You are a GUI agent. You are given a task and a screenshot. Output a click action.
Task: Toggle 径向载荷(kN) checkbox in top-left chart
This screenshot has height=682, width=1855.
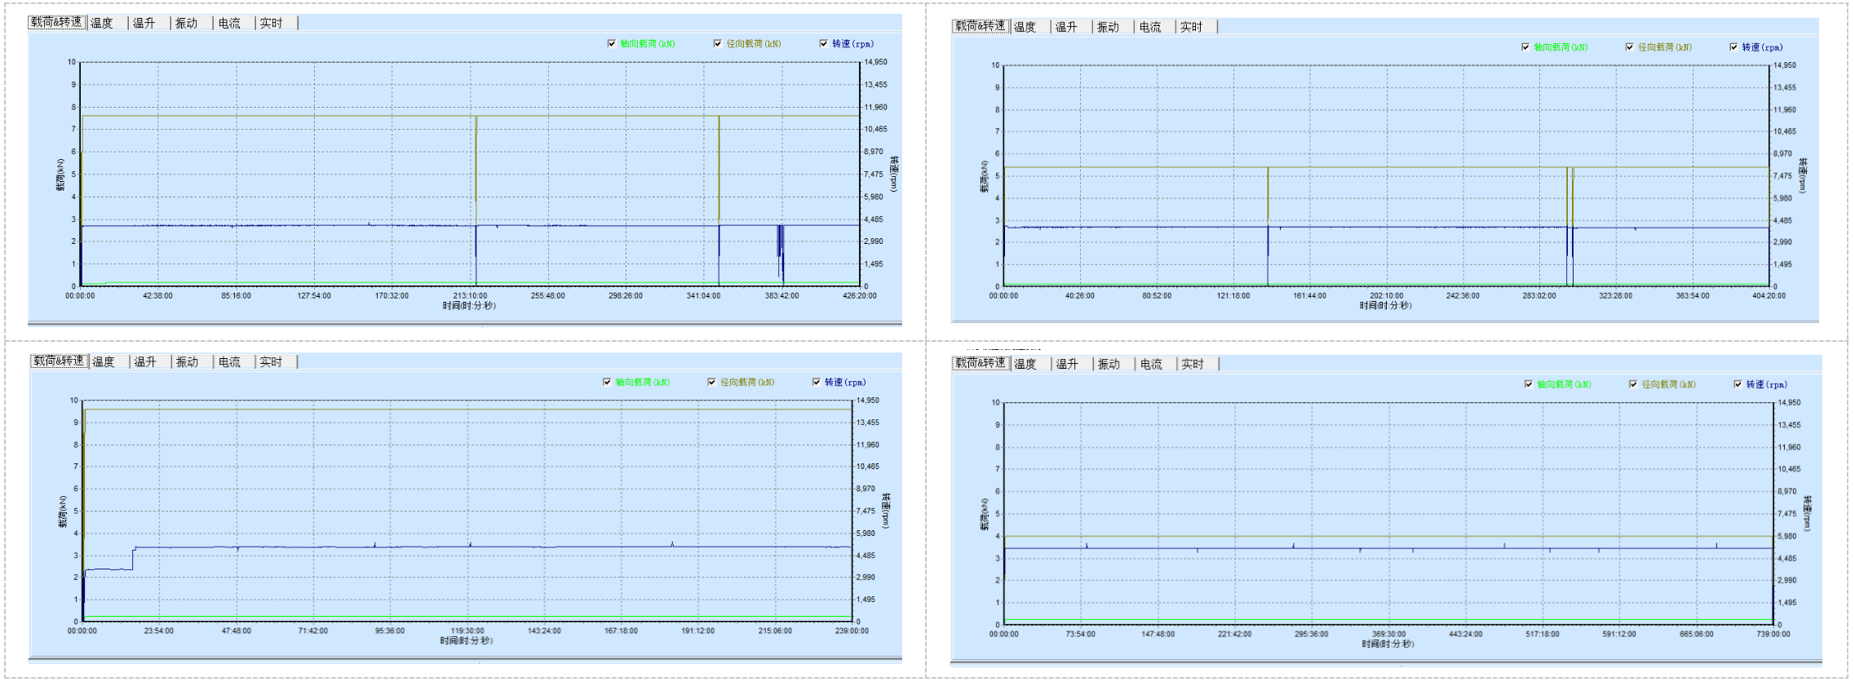point(718,44)
